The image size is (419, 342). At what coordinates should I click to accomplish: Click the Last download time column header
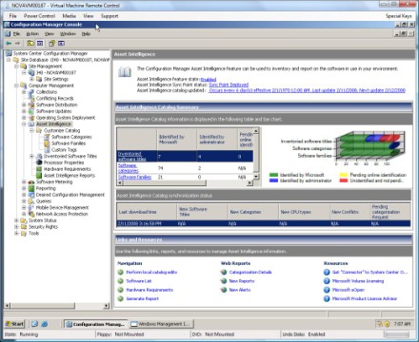tap(147, 212)
